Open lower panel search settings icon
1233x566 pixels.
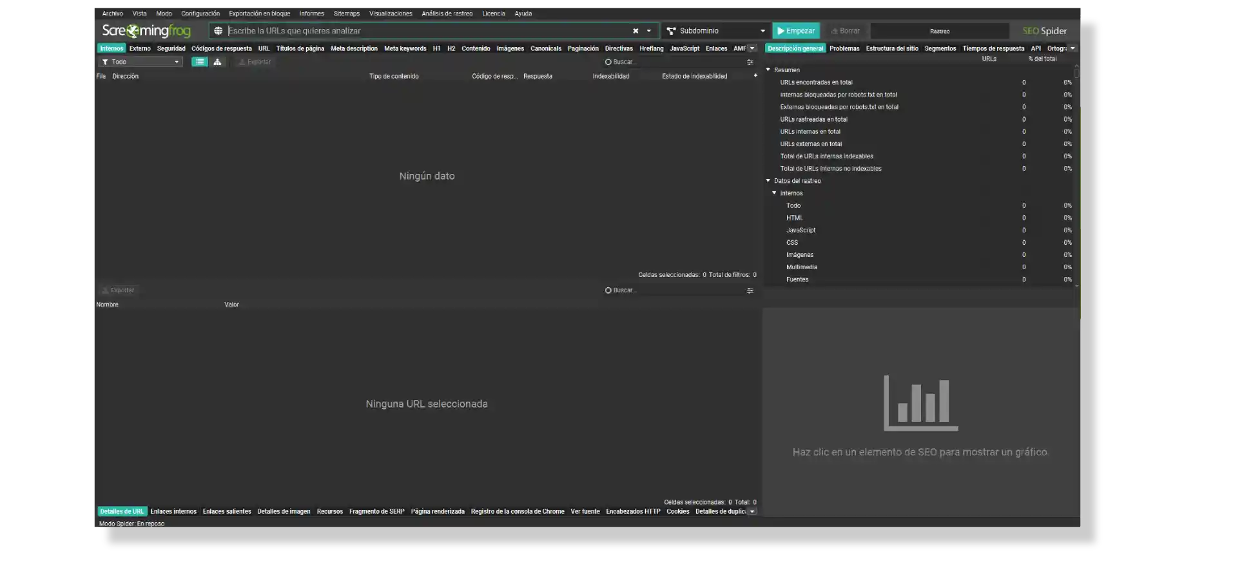(750, 290)
